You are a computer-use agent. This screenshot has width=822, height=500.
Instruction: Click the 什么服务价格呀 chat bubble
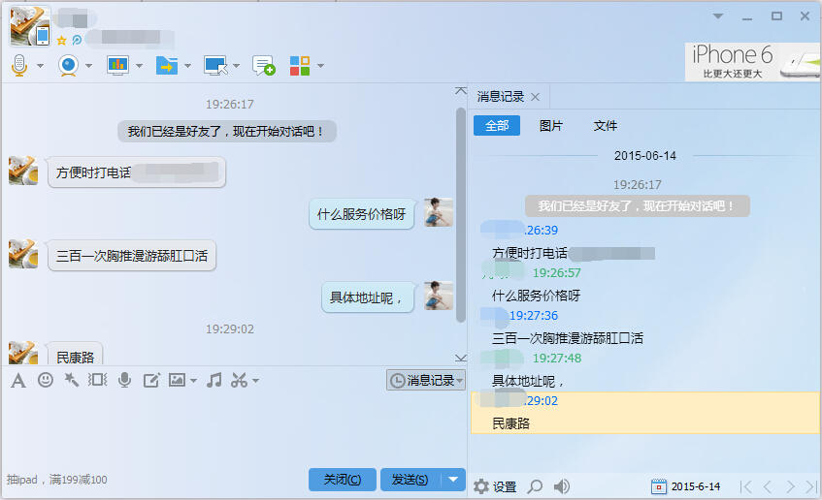click(362, 214)
